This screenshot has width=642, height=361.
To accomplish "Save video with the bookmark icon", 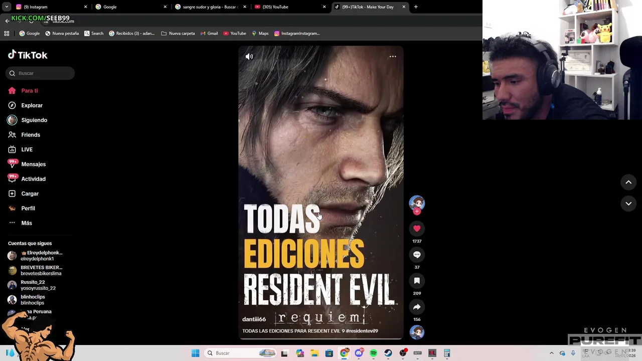I will pos(417,281).
